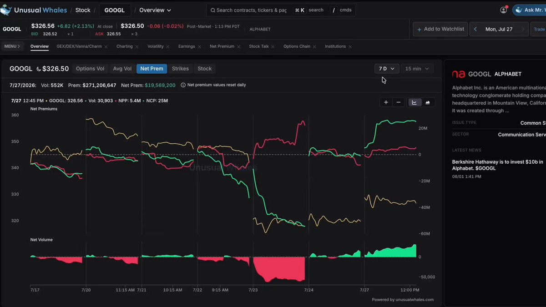546x307 pixels.
Task: Click net premium info icon
Action: click(183, 85)
